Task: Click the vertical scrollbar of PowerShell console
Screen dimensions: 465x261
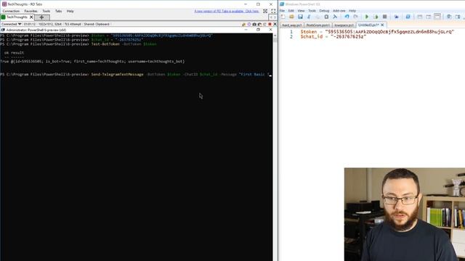Action: 275,147
